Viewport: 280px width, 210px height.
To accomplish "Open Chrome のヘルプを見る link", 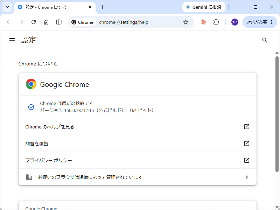I will click(x=138, y=127).
